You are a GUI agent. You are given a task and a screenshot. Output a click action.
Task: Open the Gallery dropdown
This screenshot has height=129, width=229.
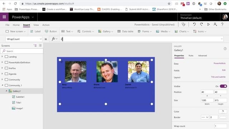[106, 31]
